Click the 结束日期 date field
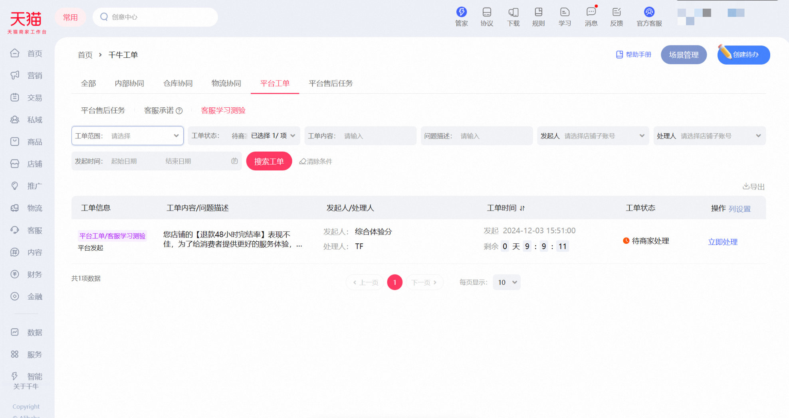The height and width of the screenshot is (418, 789). [178, 161]
